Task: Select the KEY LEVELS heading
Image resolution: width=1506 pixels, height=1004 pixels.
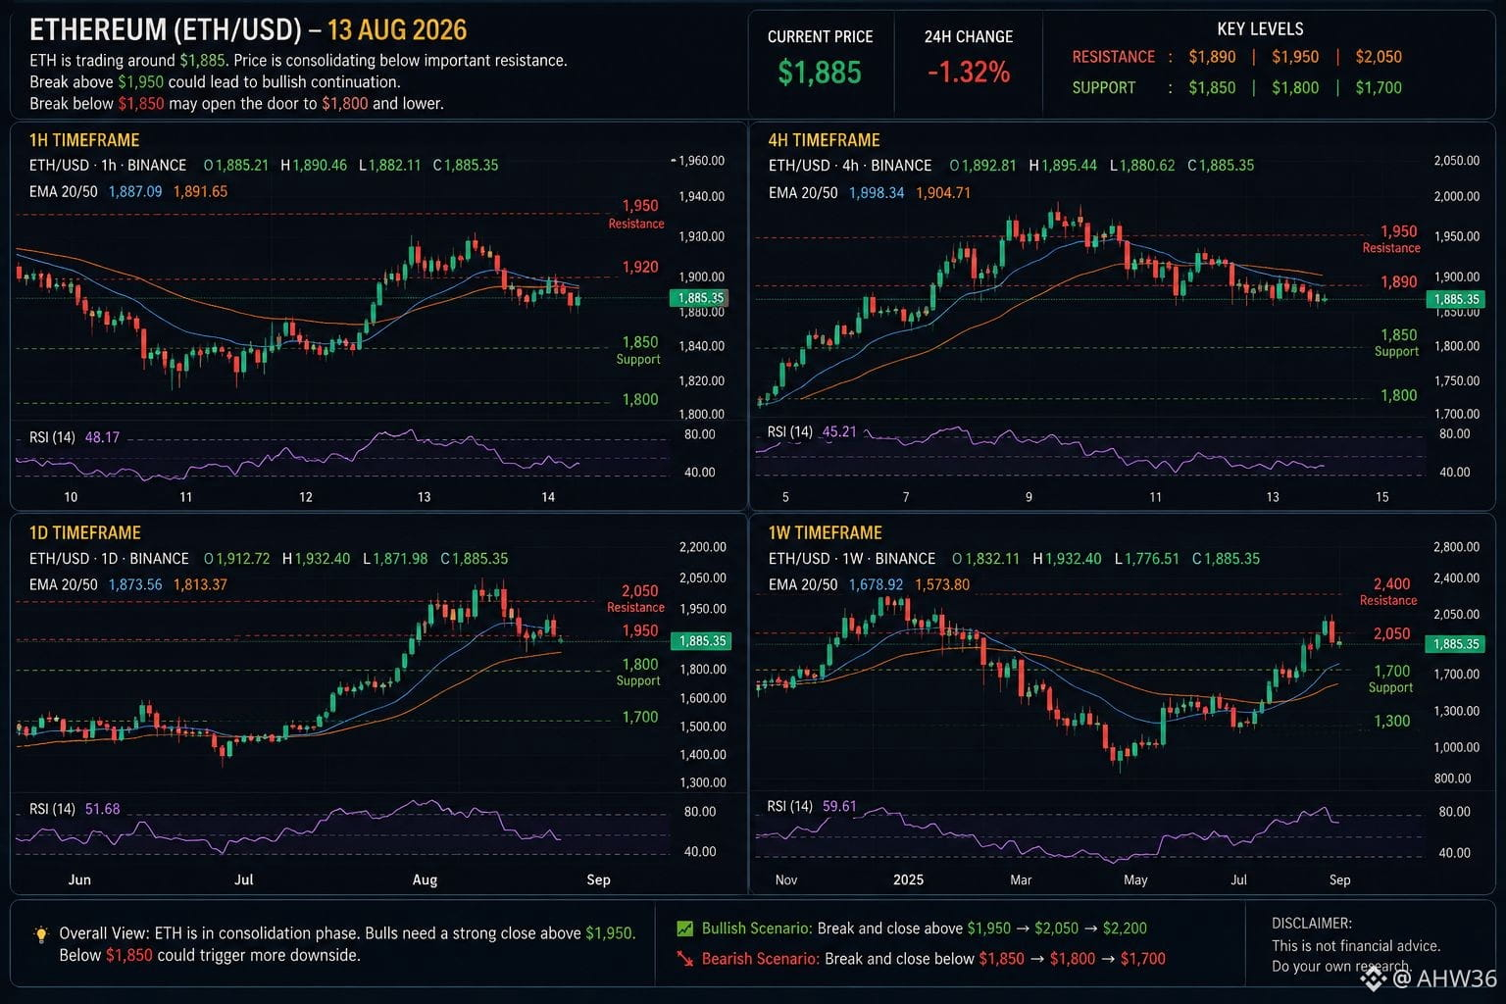Action: point(1260,28)
